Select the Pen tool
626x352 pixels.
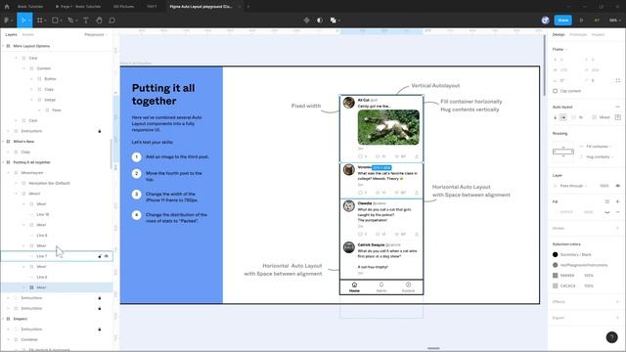70,20
